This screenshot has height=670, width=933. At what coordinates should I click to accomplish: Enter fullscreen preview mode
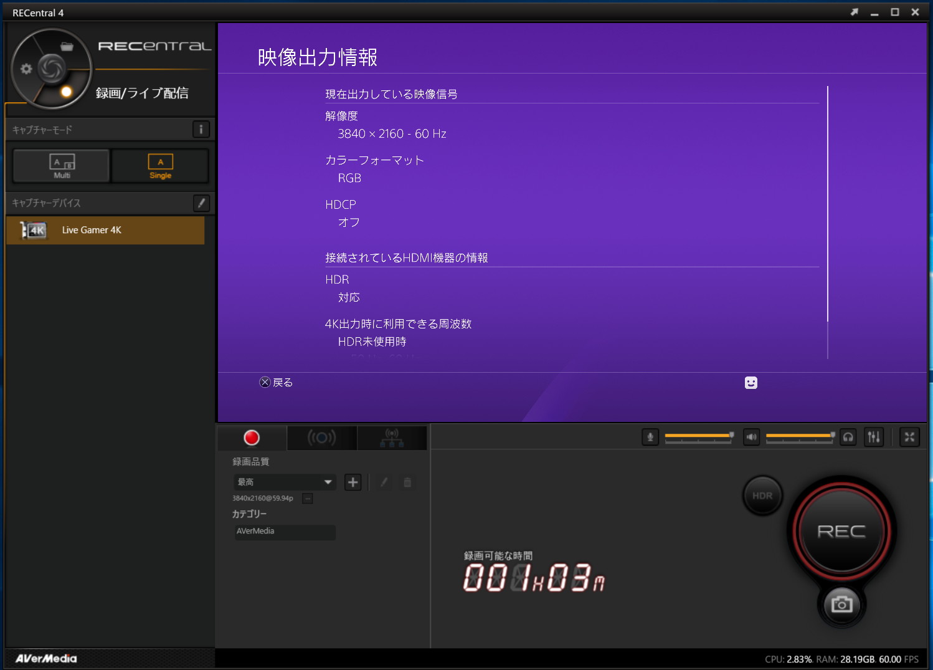click(x=909, y=437)
